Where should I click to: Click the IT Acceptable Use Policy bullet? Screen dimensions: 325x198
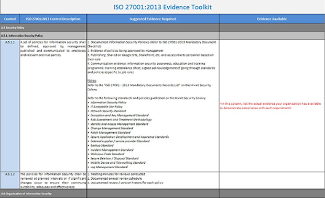(106, 107)
